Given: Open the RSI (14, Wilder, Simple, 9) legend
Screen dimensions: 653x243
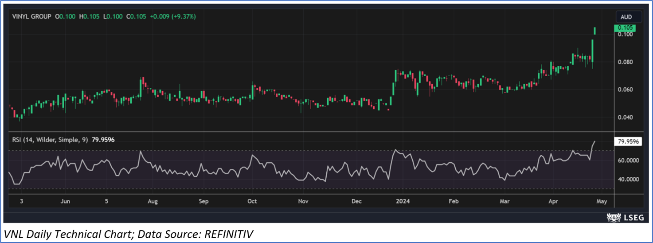Looking at the screenshot, I should click(x=50, y=140).
